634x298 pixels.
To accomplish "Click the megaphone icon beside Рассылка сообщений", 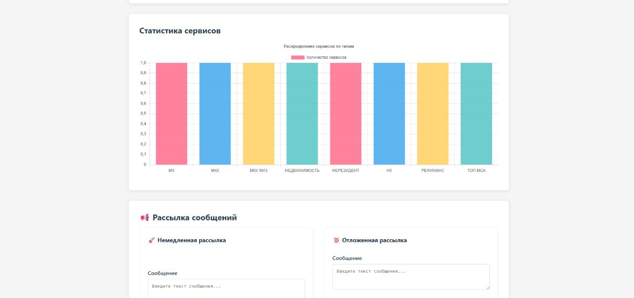I will click(145, 217).
